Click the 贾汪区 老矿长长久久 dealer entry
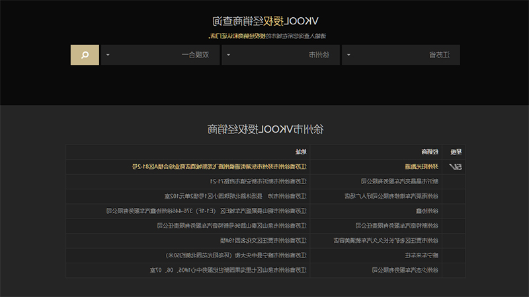This screenshot has height=297, width=529. [x=386, y=240]
